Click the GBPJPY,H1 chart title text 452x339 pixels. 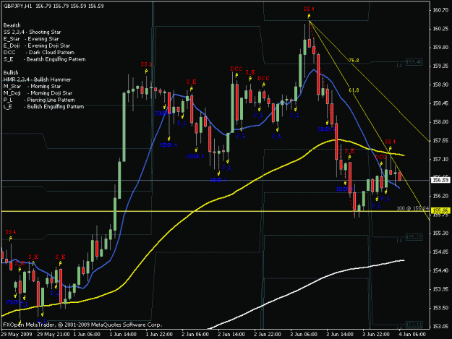[54, 6]
